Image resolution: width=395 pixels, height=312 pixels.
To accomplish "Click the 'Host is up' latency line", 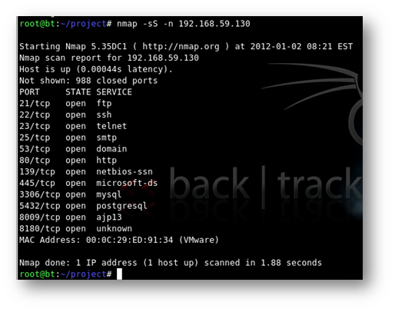I will [x=96, y=69].
